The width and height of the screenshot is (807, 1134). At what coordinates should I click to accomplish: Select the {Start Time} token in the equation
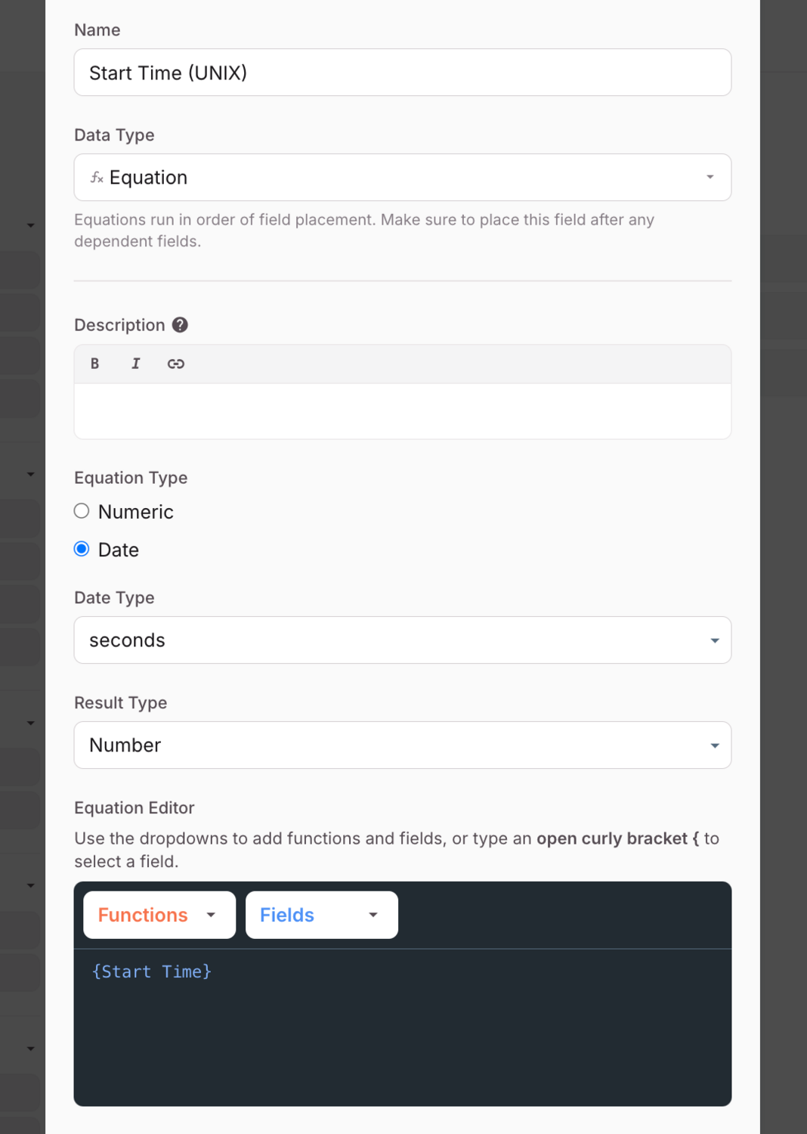pyautogui.click(x=151, y=971)
